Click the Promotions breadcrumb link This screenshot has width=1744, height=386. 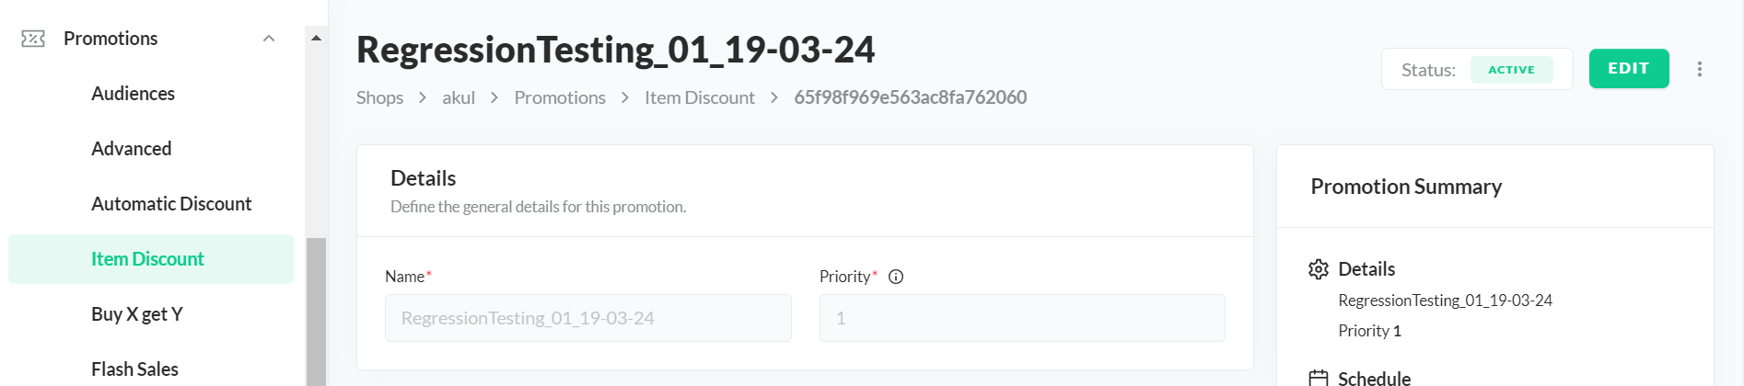[560, 97]
